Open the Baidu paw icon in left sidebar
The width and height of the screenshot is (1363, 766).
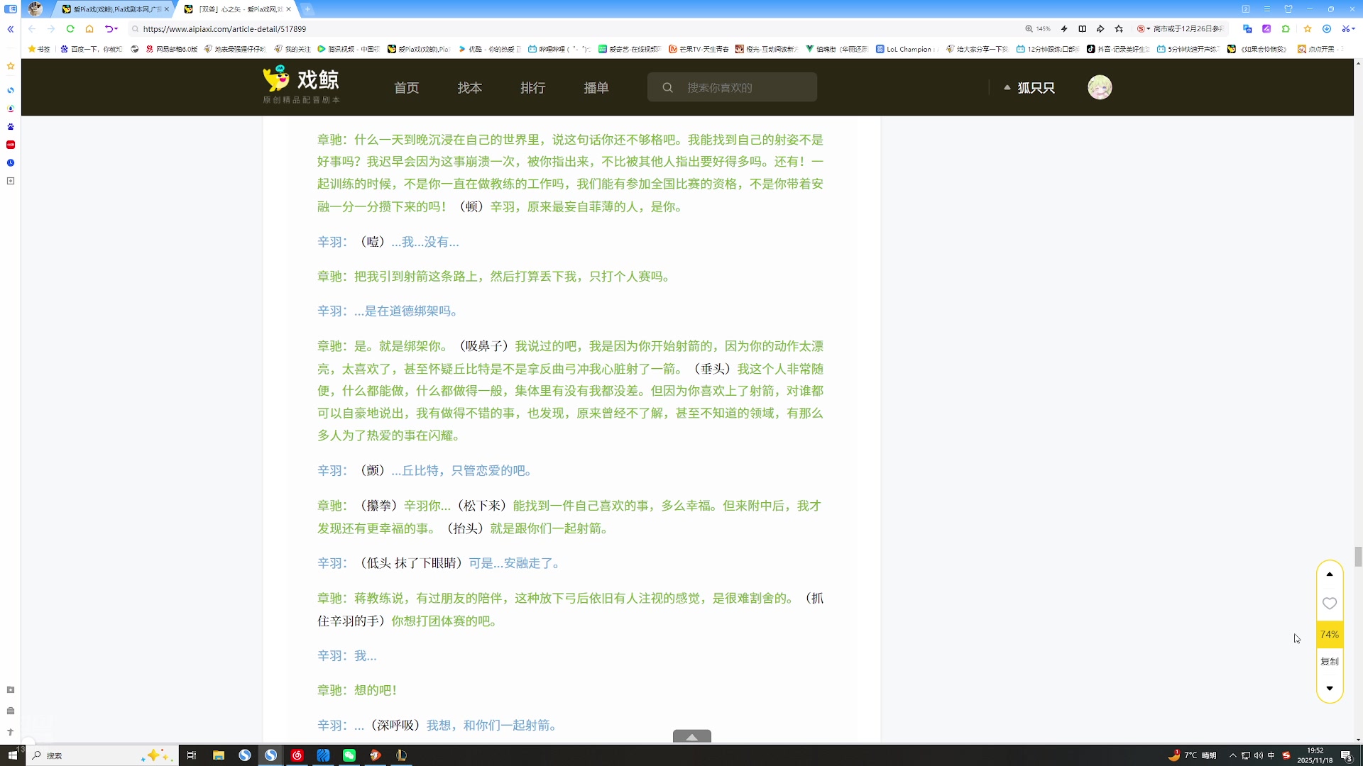(10, 127)
